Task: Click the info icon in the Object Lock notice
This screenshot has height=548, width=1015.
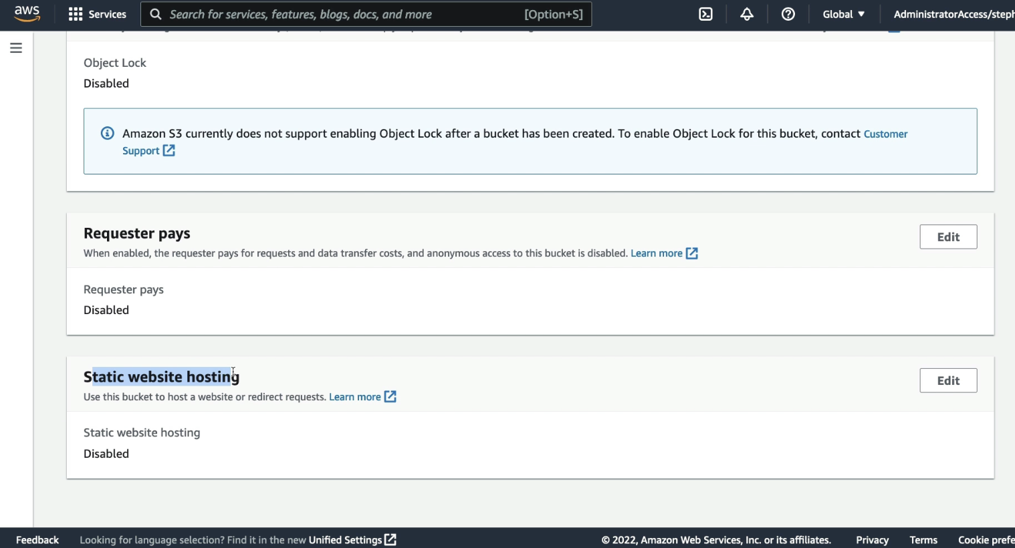Action: 107,133
